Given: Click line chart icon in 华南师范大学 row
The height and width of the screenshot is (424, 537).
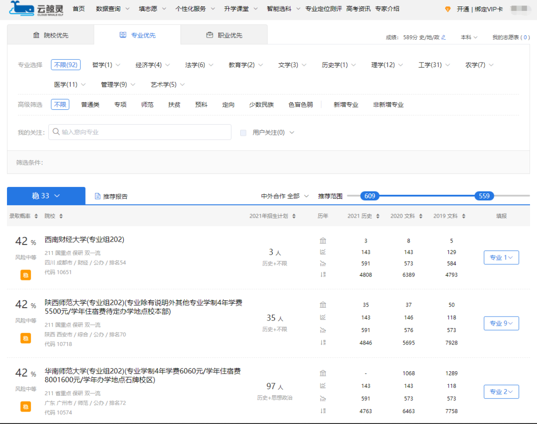Looking at the screenshot, I should pyautogui.click(x=323, y=386).
